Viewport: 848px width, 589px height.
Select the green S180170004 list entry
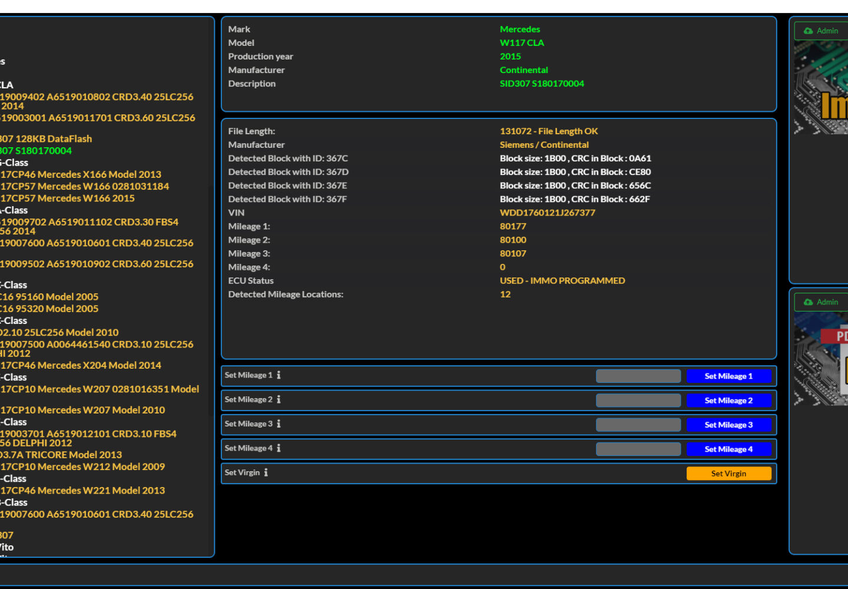(37, 151)
